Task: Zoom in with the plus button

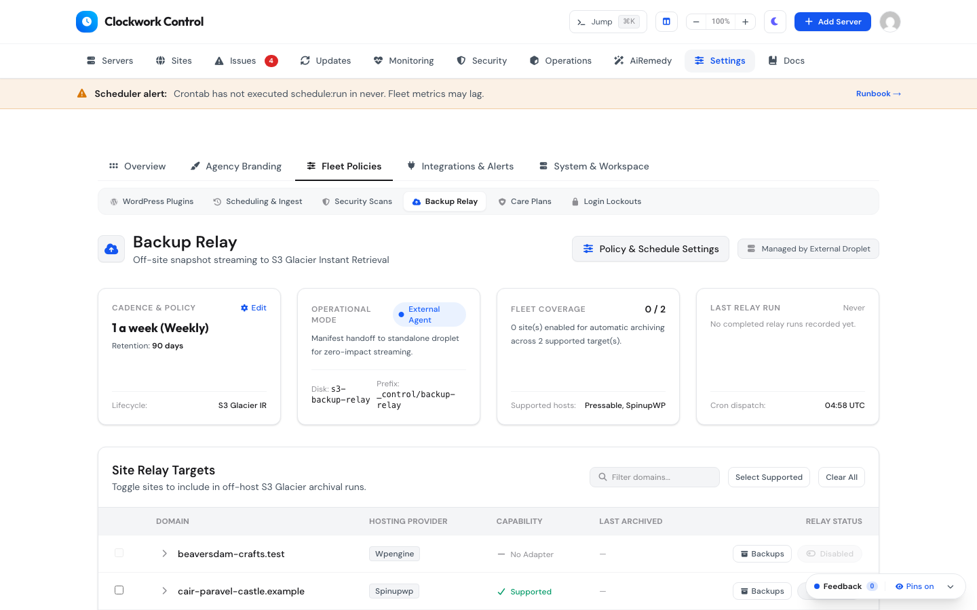Action: (745, 22)
